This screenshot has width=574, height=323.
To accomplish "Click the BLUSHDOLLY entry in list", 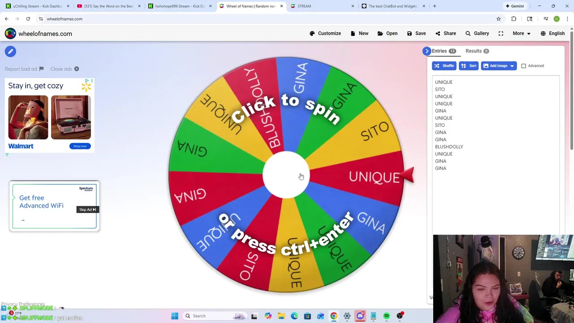I will click(x=449, y=147).
